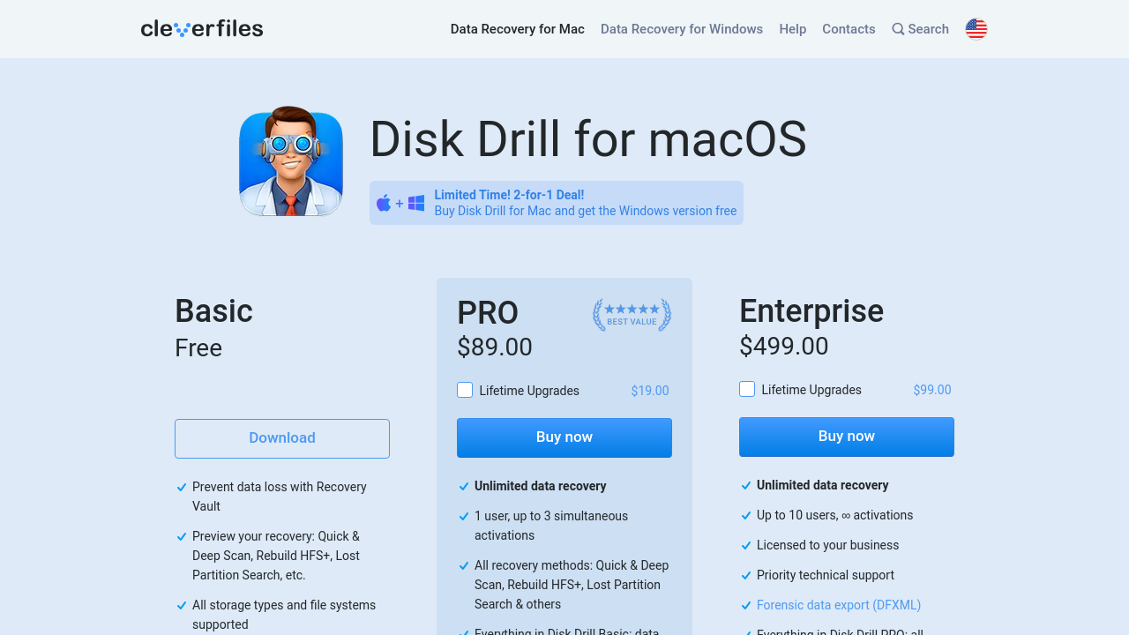Click the Disk Drill app icon

pos(291,162)
